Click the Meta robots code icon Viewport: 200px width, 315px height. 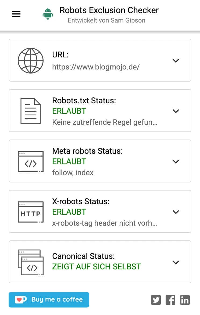(x=31, y=161)
